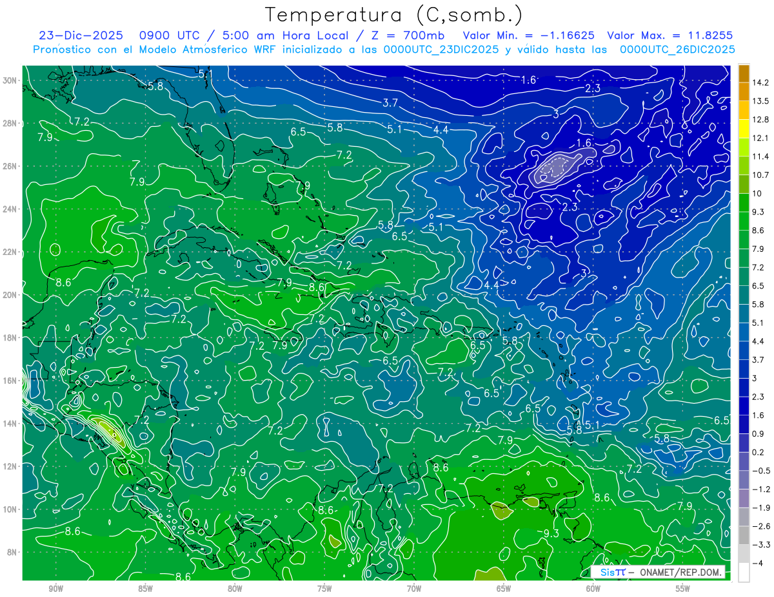Pick the yellow colorbar swatch between 12.8 and 12.1
The width and height of the screenshot is (774, 597).
point(744,129)
